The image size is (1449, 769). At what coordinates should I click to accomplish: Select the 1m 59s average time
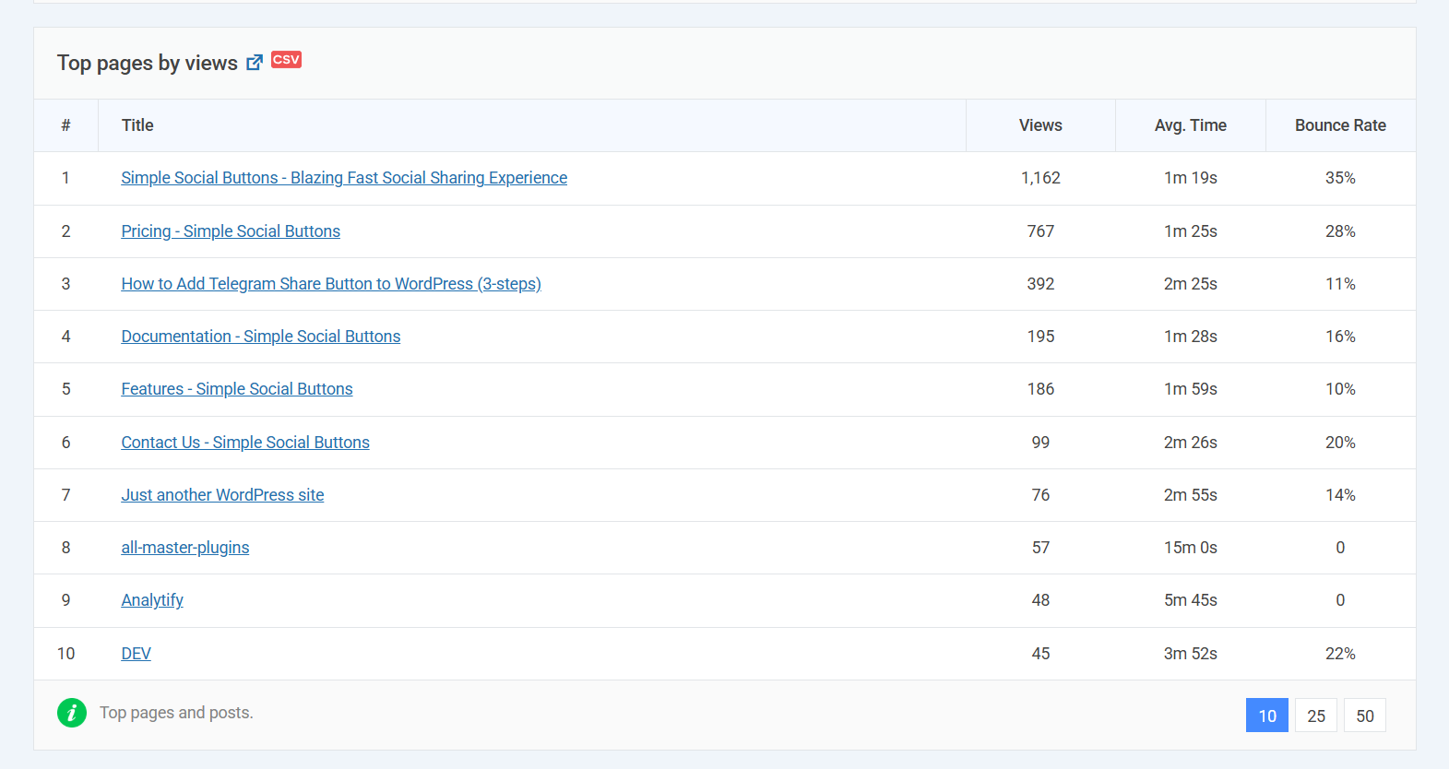click(x=1191, y=389)
